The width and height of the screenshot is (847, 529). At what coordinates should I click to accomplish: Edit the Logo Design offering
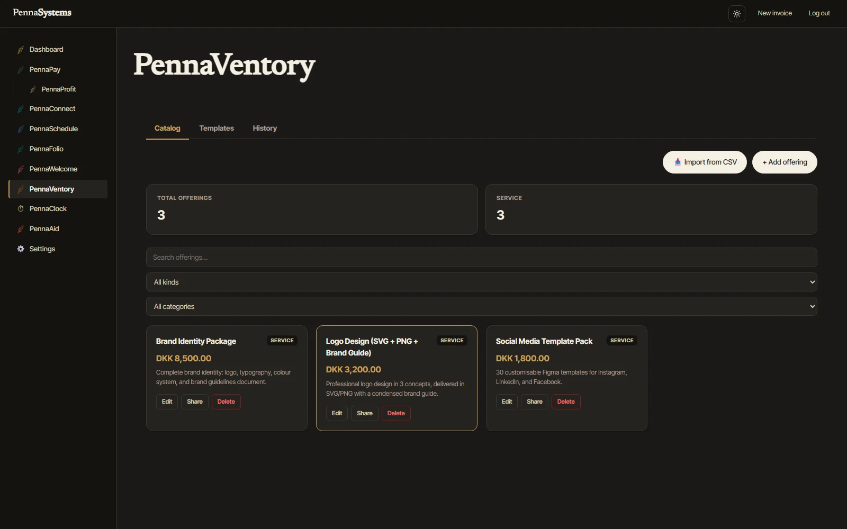click(337, 413)
